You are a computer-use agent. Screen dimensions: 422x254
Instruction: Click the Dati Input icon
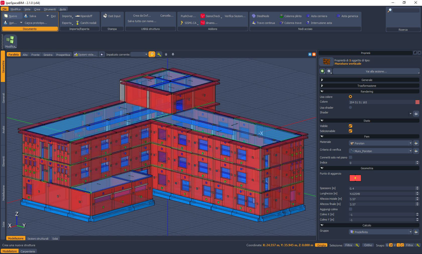(x=105, y=16)
